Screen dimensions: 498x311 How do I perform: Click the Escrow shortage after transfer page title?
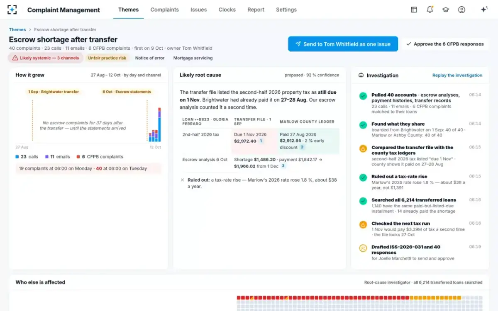pyautogui.click(x=63, y=40)
